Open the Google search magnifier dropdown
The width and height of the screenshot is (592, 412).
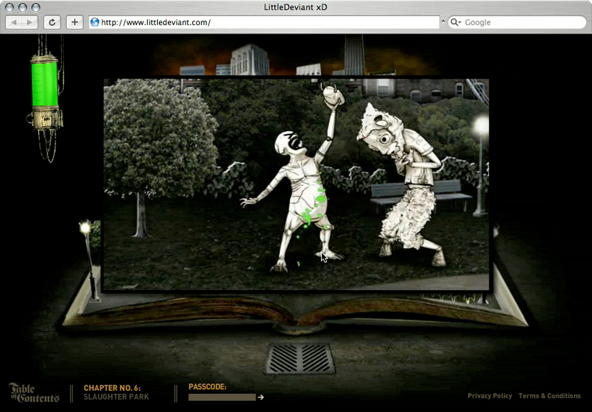pos(456,22)
